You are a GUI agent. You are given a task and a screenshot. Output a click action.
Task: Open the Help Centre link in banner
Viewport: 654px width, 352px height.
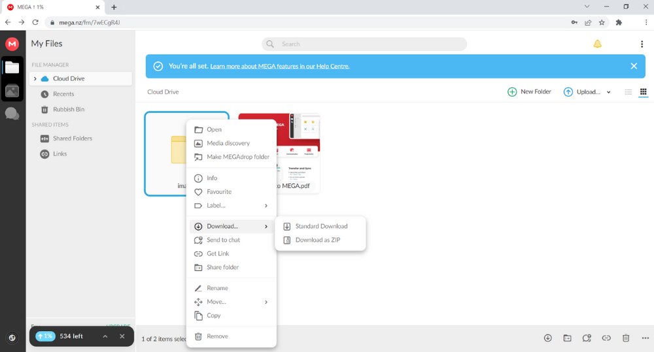(280, 66)
